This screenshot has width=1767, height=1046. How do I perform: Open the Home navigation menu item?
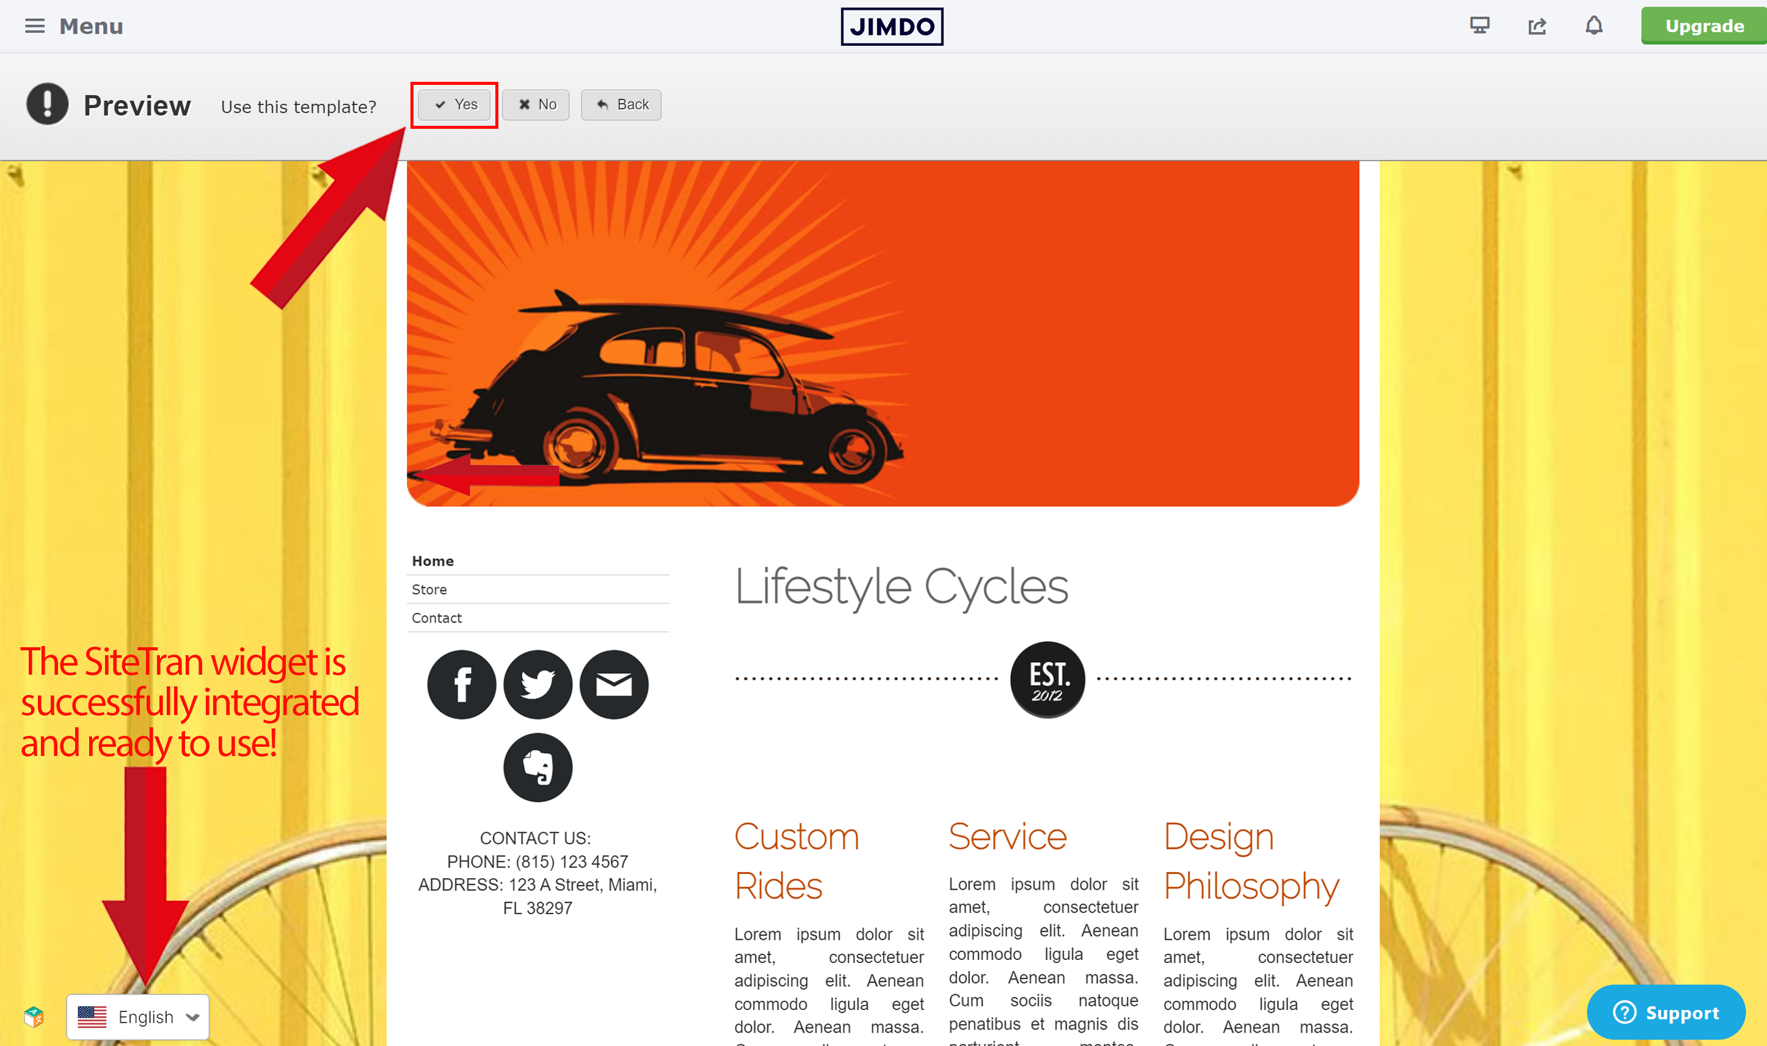click(x=432, y=559)
